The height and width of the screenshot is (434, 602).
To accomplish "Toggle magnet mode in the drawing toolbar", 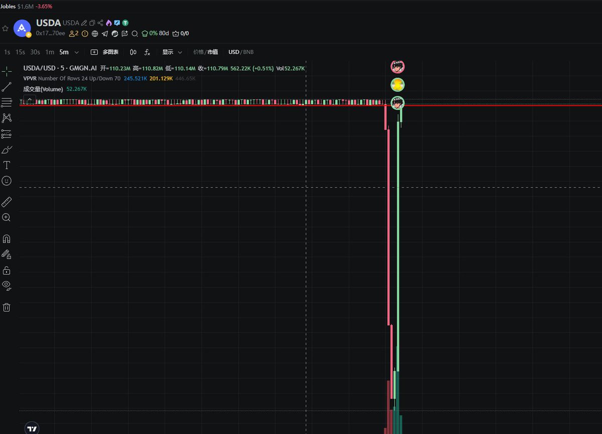I will coord(7,239).
